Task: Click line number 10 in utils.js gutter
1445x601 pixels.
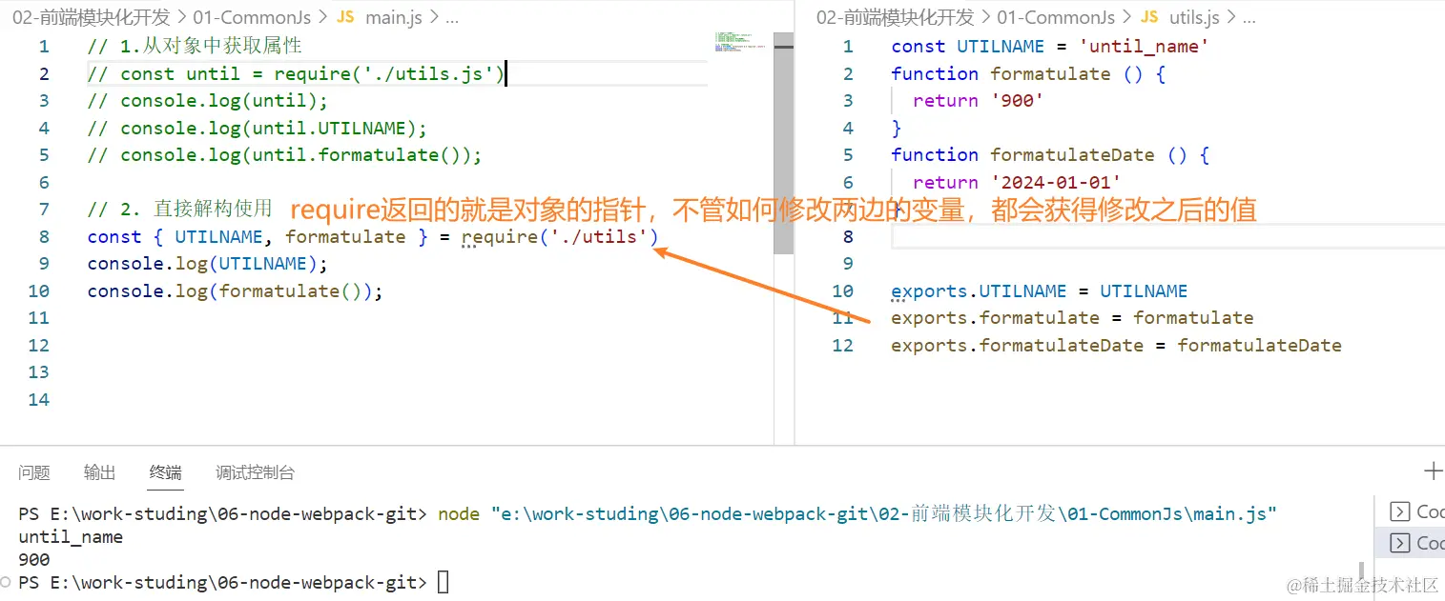Action: pos(842,290)
